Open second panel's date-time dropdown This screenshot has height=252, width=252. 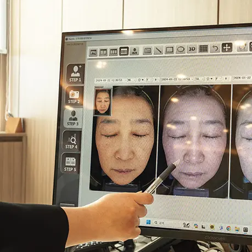[177, 79]
